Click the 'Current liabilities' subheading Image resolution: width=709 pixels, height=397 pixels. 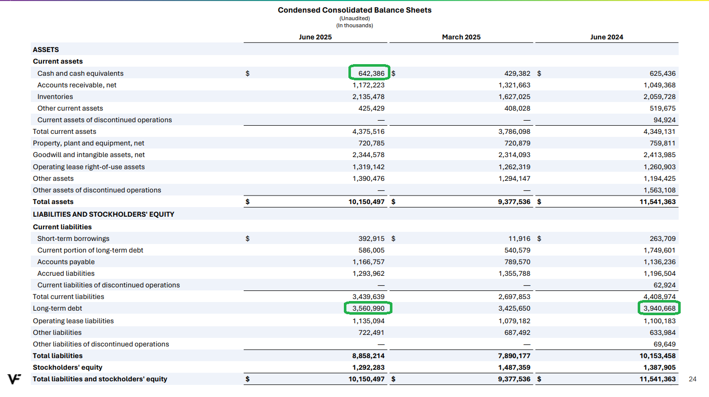pyautogui.click(x=62, y=227)
